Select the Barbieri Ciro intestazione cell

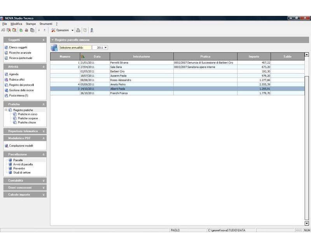click(142, 71)
